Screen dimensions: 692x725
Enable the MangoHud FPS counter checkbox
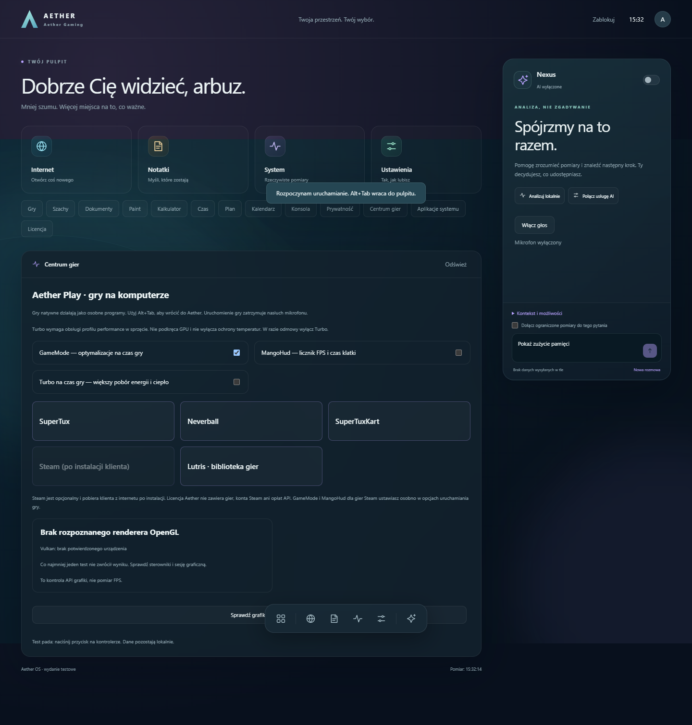(x=458, y=352)
